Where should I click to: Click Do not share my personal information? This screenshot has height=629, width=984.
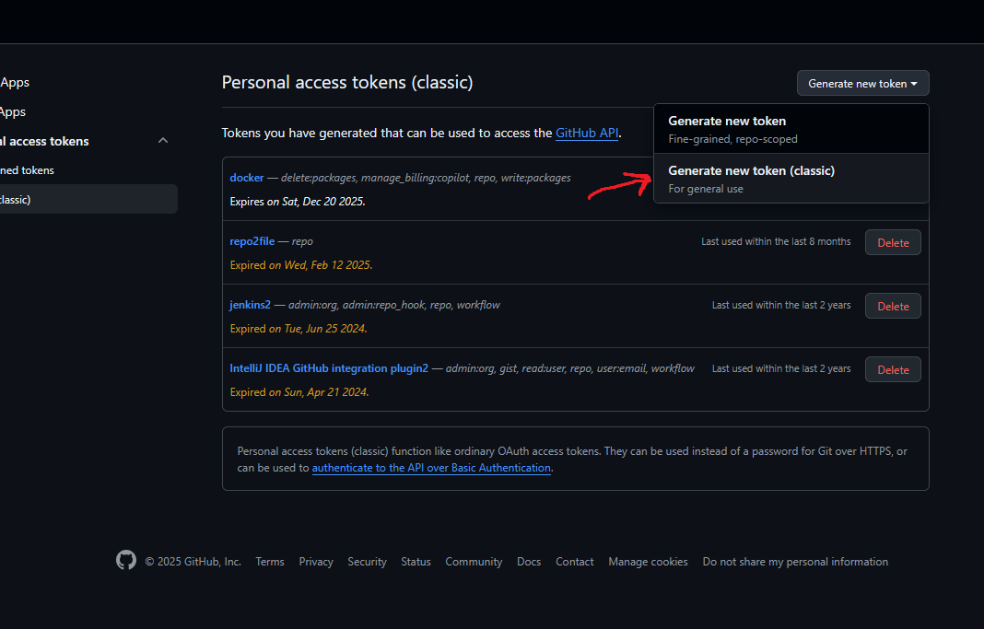pyautogui.click(x=795, y=562)
